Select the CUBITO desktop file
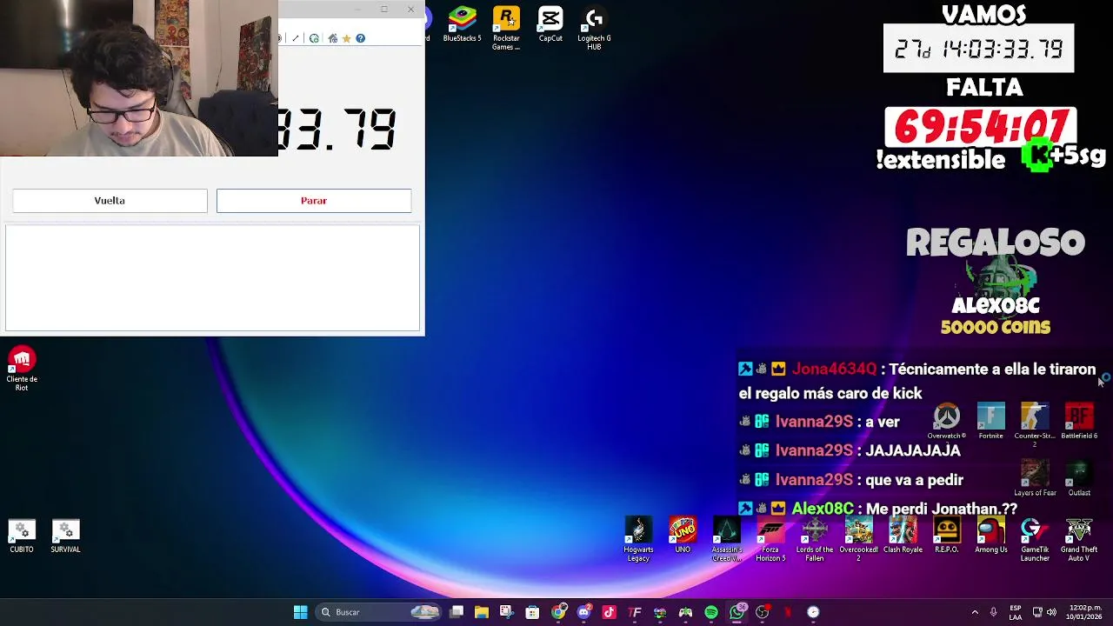 point(22,537)
